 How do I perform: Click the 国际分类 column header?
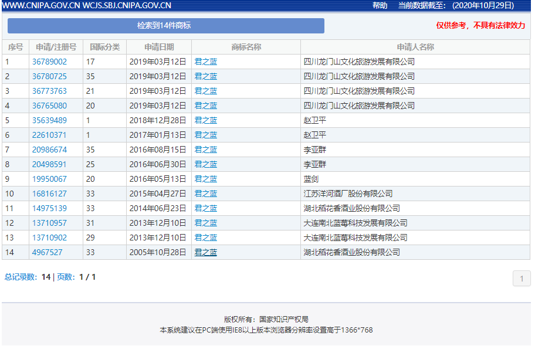[x=104, y=47]
